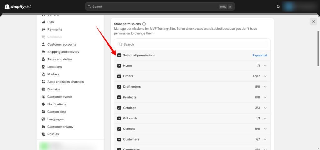Click the page vertical scrollbar

318,48
